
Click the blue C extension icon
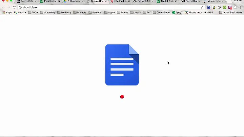208,7
